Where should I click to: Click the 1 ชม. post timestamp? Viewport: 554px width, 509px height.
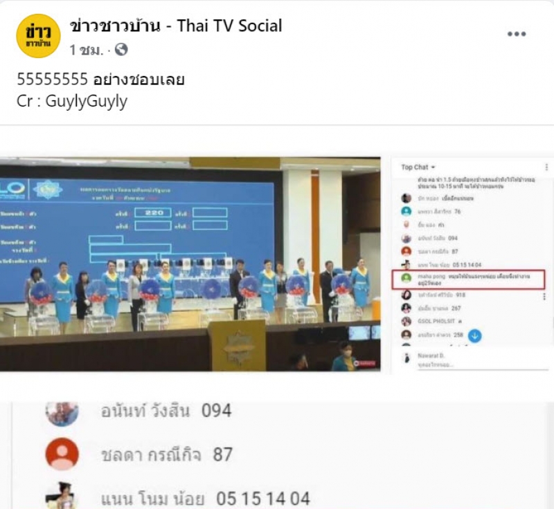click(x=86, y=50)
